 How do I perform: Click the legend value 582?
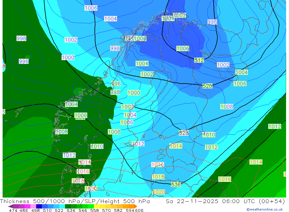pos(118,210)
